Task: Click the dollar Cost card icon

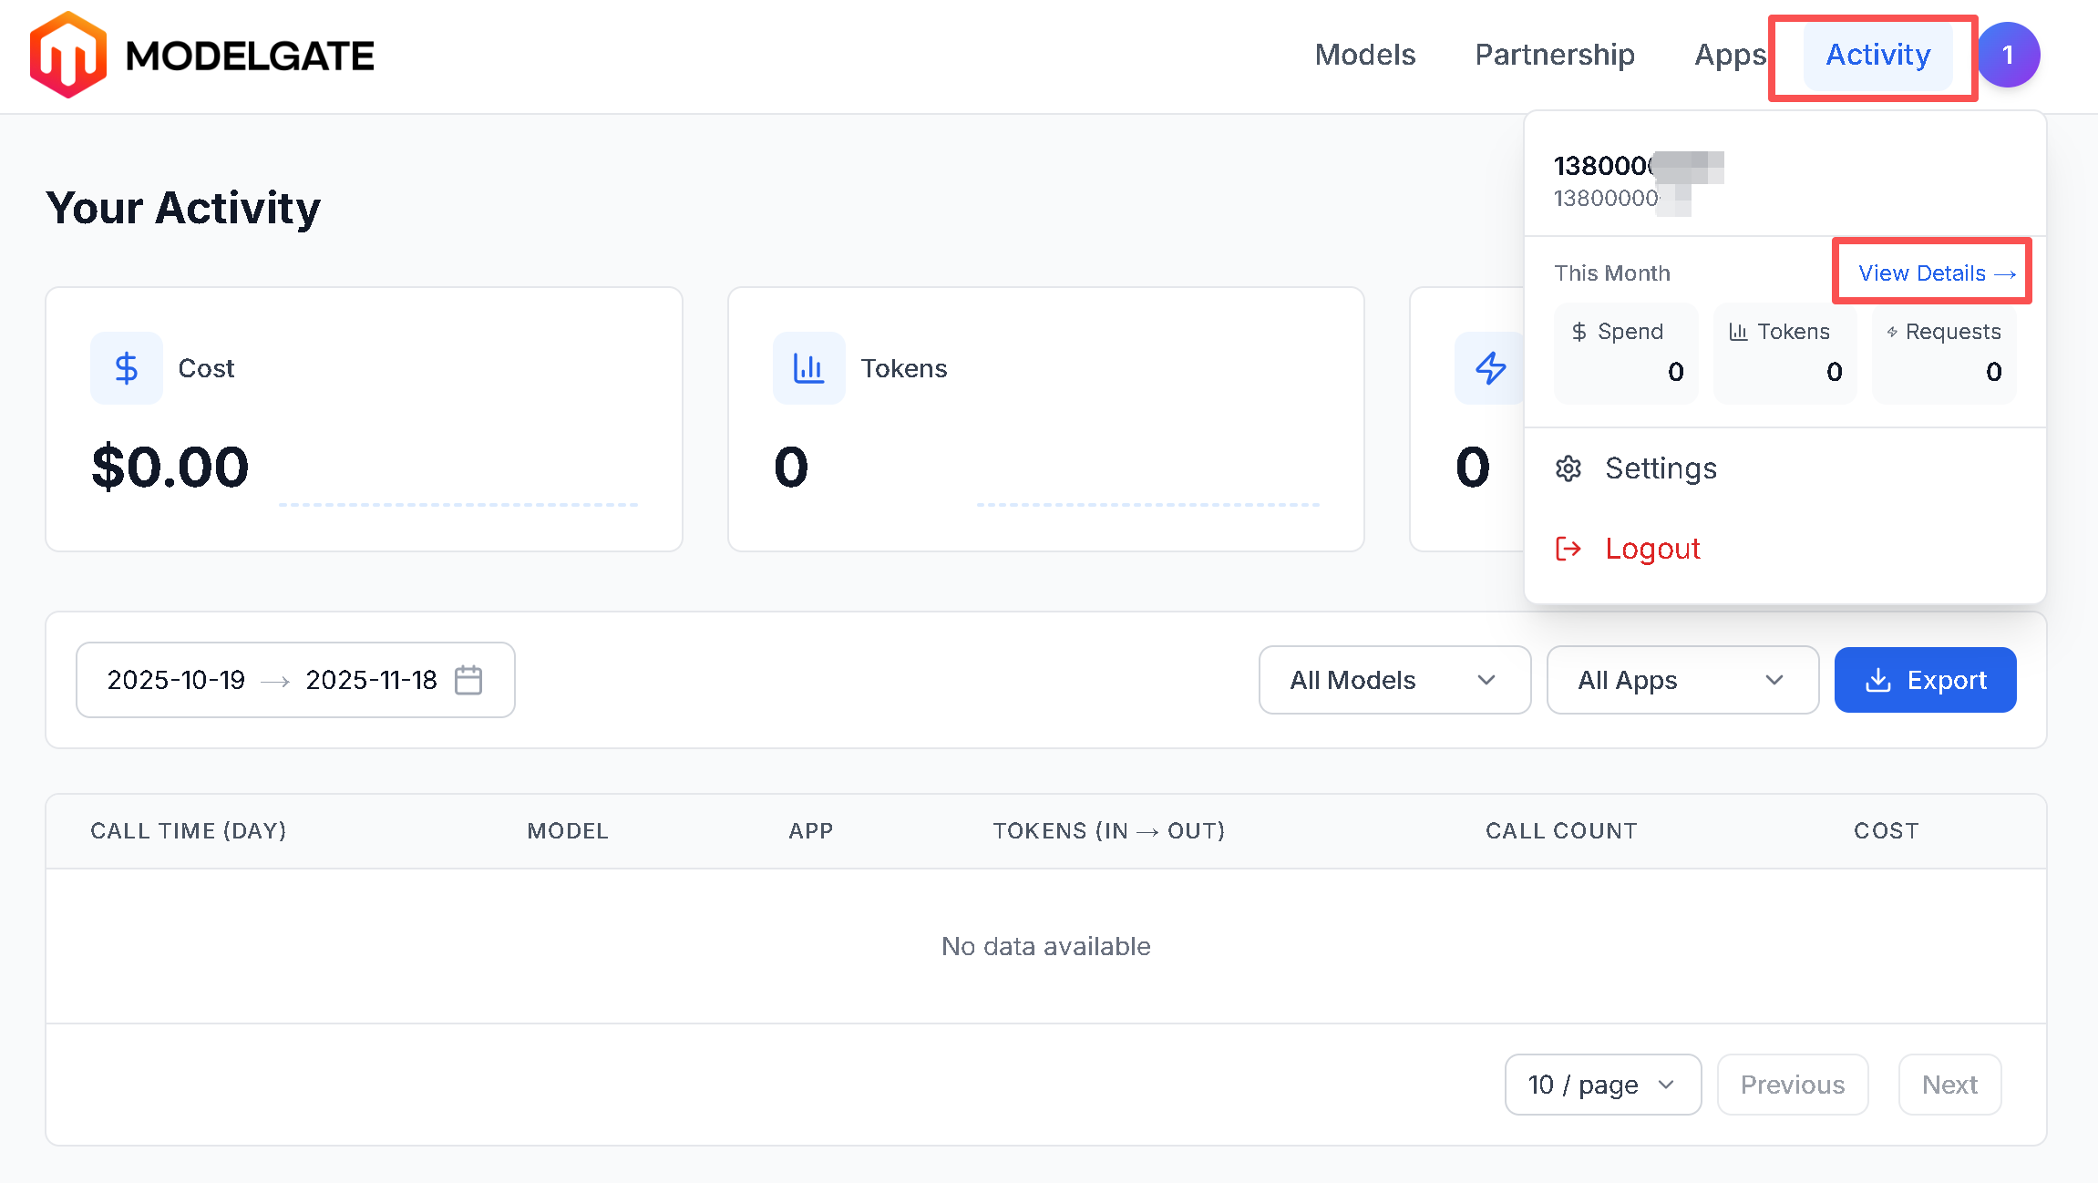Action: point(127,368)
